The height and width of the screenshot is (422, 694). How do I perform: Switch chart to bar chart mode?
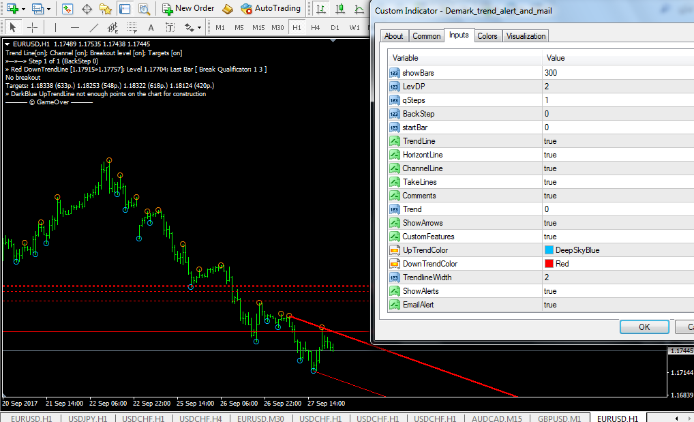(321, 8)
